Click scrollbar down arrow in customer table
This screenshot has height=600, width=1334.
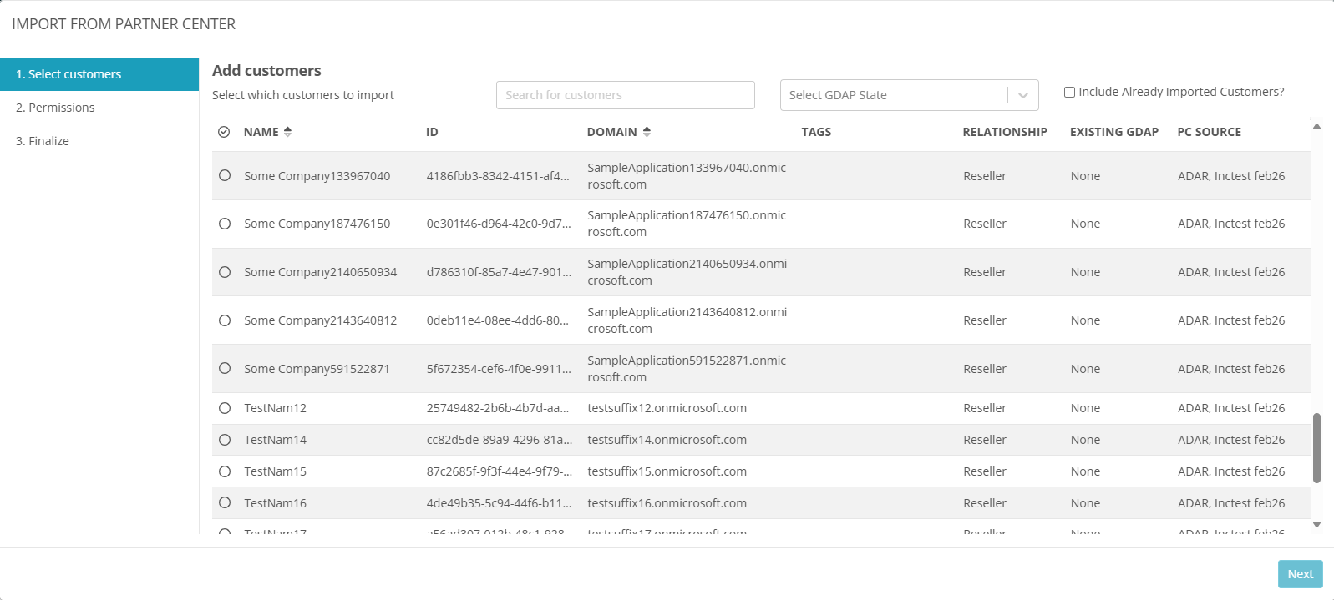tap(1316, 525)
